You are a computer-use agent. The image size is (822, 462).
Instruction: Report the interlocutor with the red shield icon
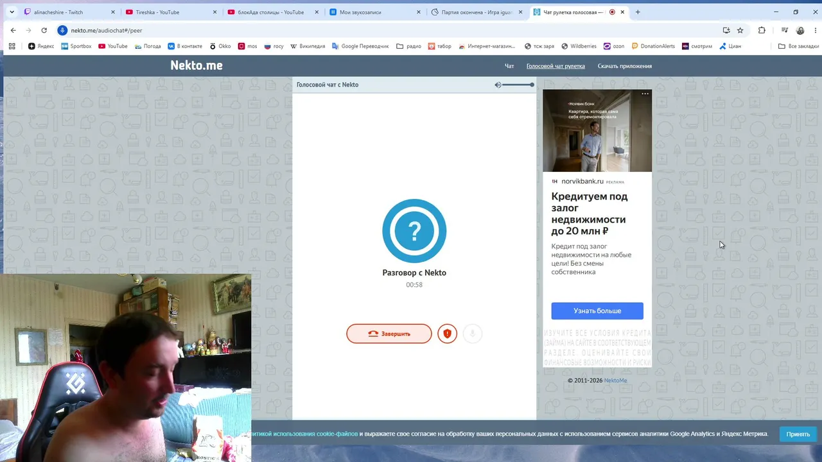(x=448, y=334)
